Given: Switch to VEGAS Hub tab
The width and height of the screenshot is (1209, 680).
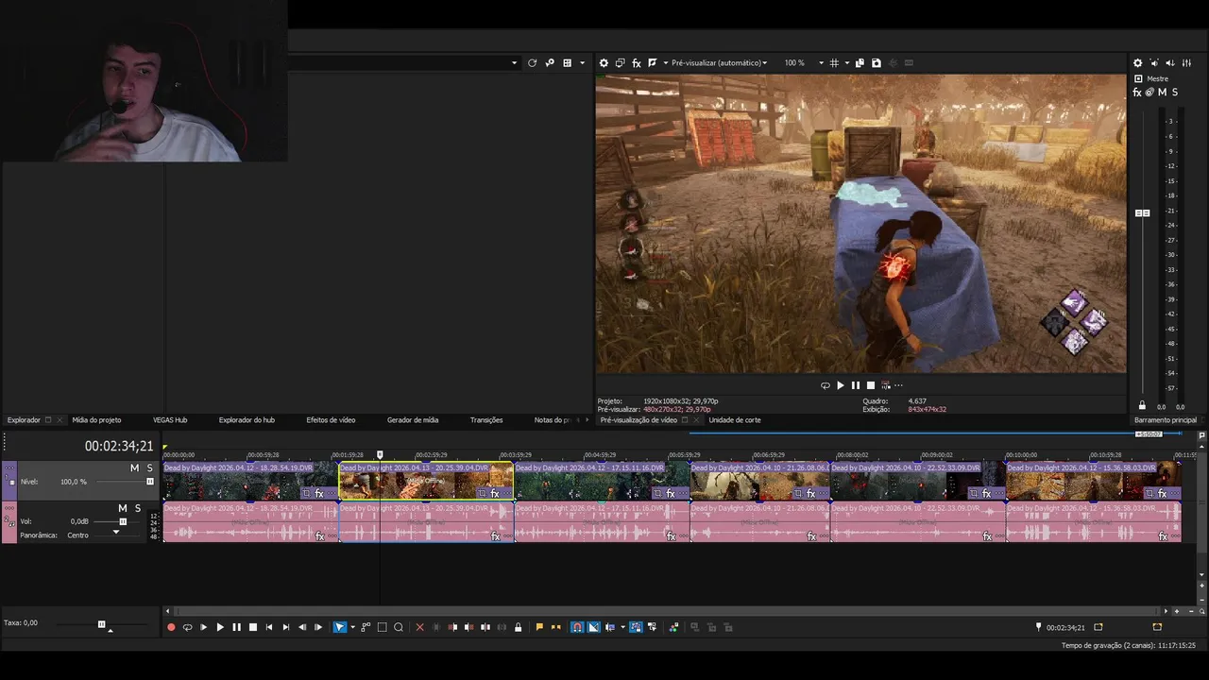Looking at the screenshot, I should coord(170,420).
